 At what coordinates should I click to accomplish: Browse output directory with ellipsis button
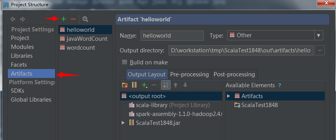pos(320,50)
